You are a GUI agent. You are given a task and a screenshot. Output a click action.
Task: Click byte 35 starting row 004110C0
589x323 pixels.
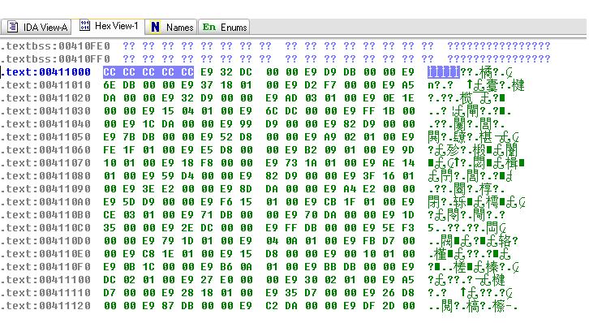pyautogui.click(x=110, y=228)
